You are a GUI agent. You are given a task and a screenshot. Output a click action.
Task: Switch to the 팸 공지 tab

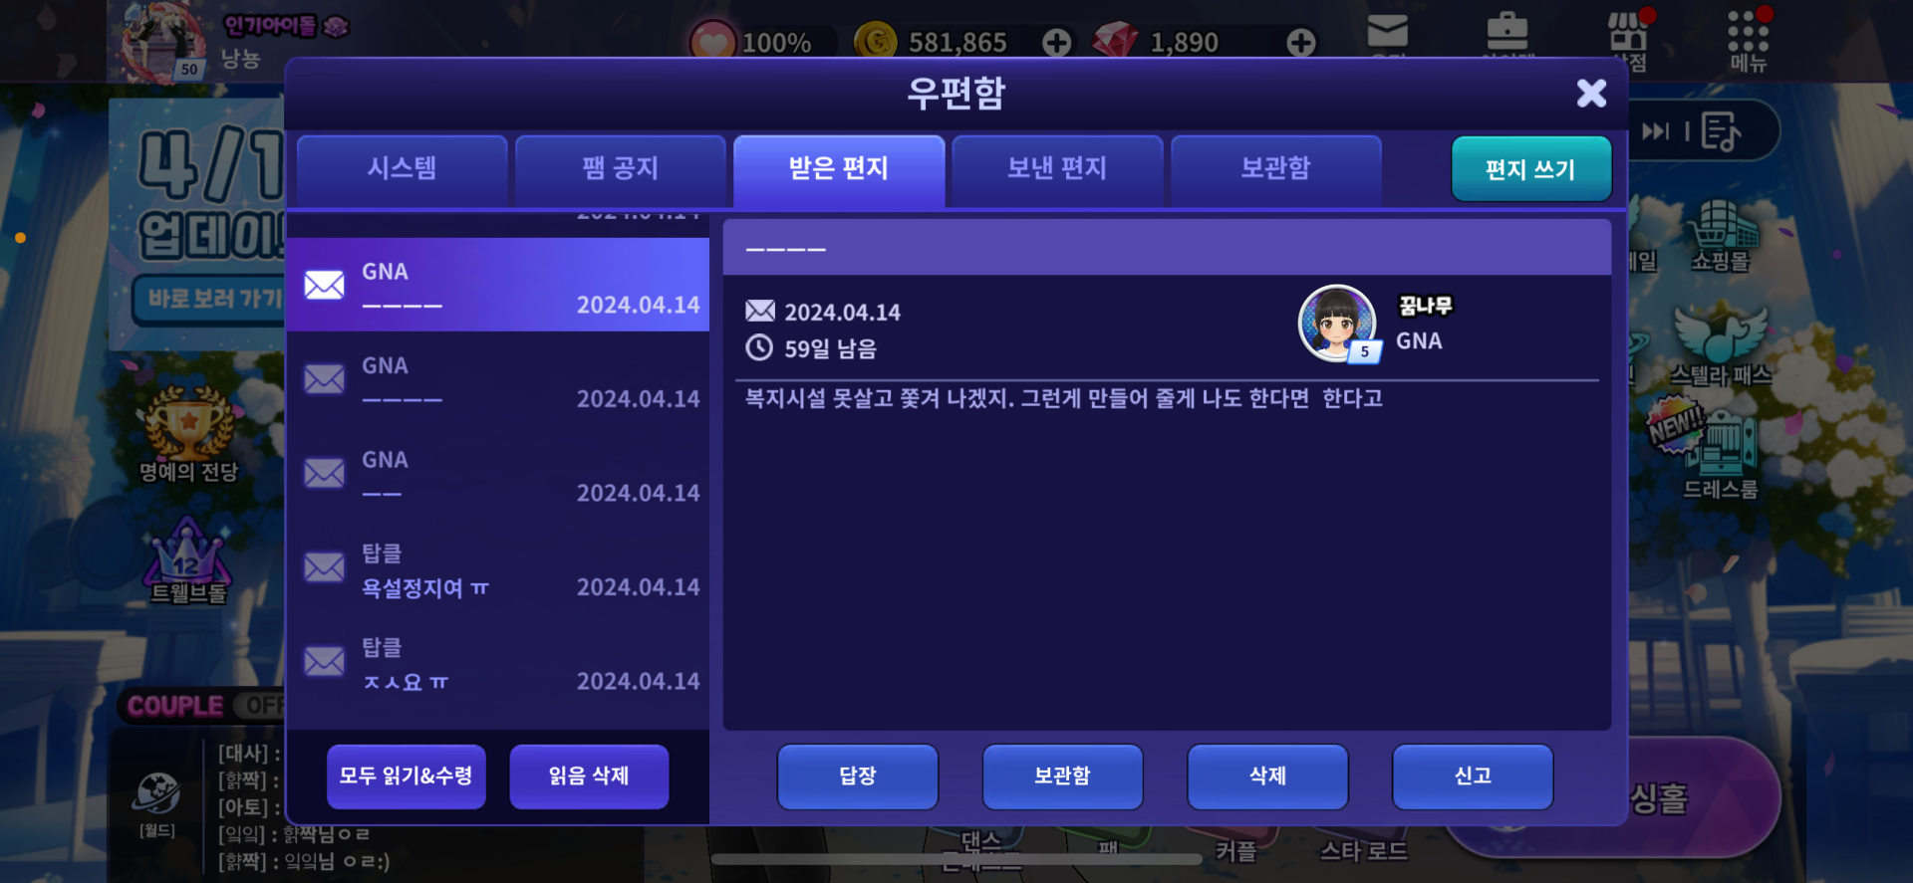click(x=621, y=169)
